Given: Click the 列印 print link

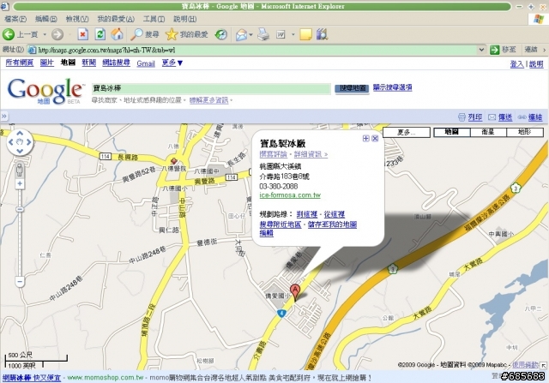Looking at the screenshot, I should [475, 117].
